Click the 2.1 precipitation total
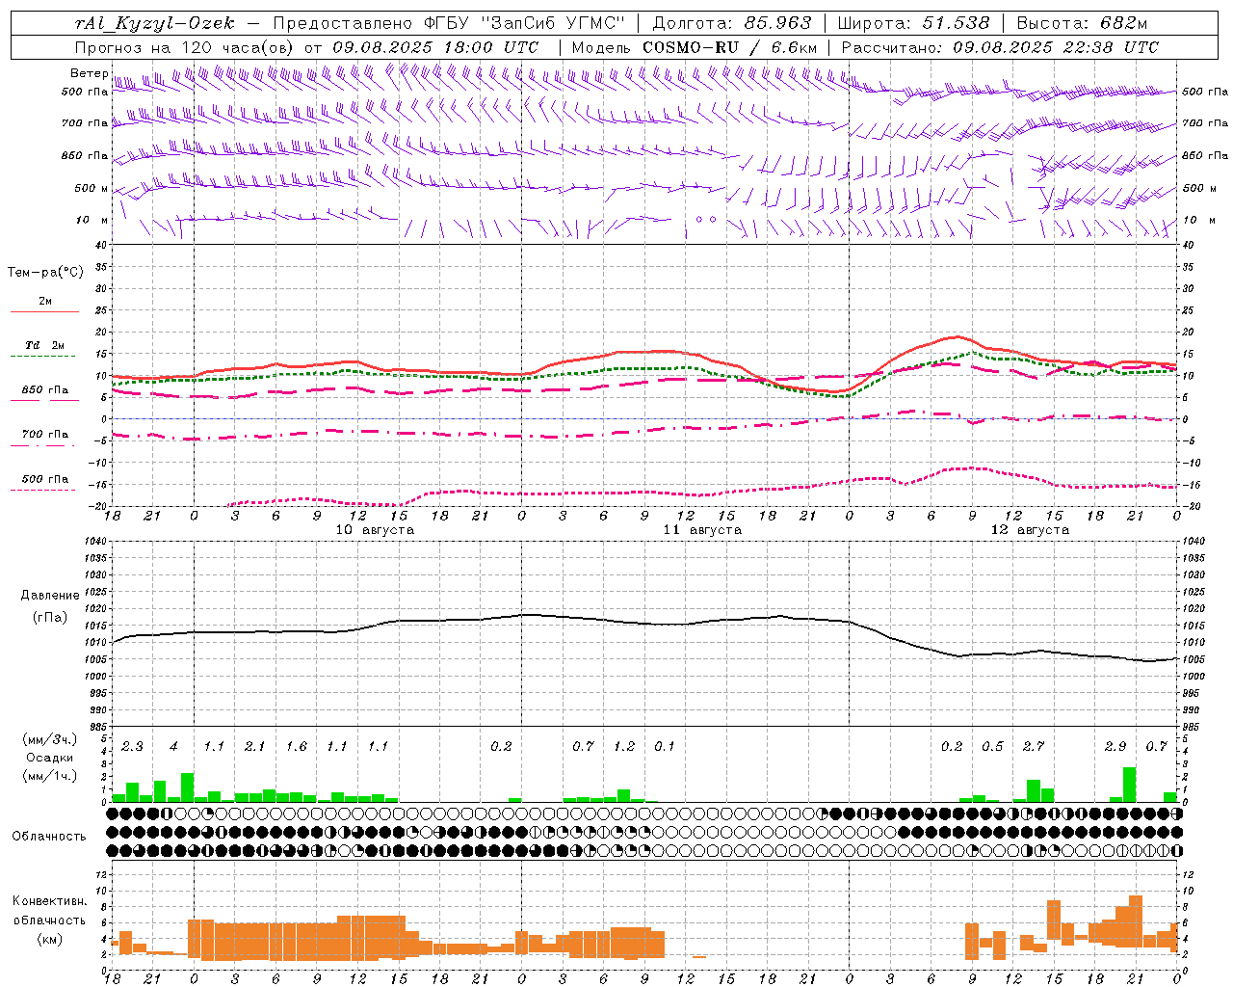Image resolution: width=1233 pixels, height=987 pixels. (x=254, y=746)
